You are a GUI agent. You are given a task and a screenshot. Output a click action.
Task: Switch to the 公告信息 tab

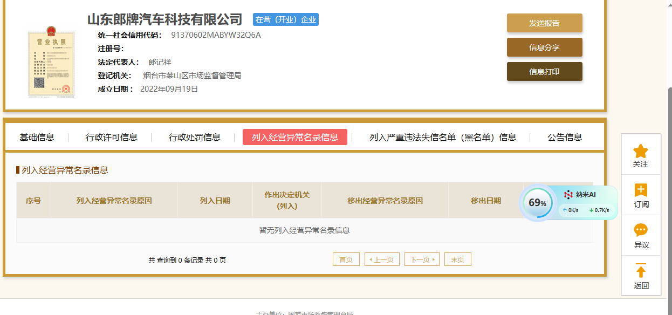tap(565, 137)
